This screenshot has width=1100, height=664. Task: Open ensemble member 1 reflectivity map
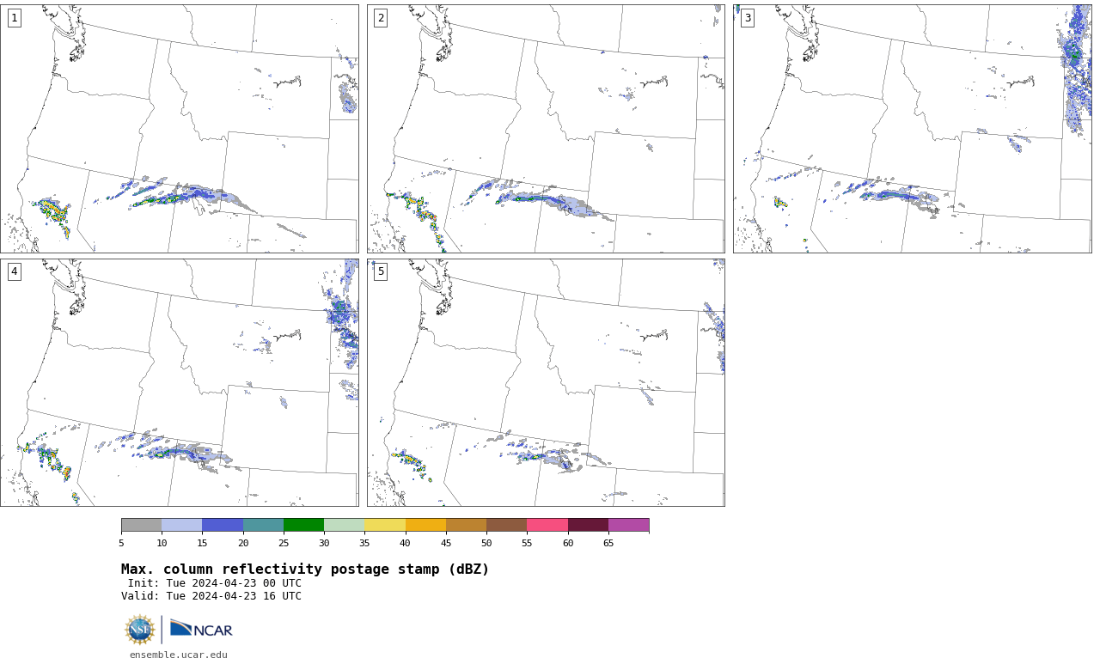(179, 128)
